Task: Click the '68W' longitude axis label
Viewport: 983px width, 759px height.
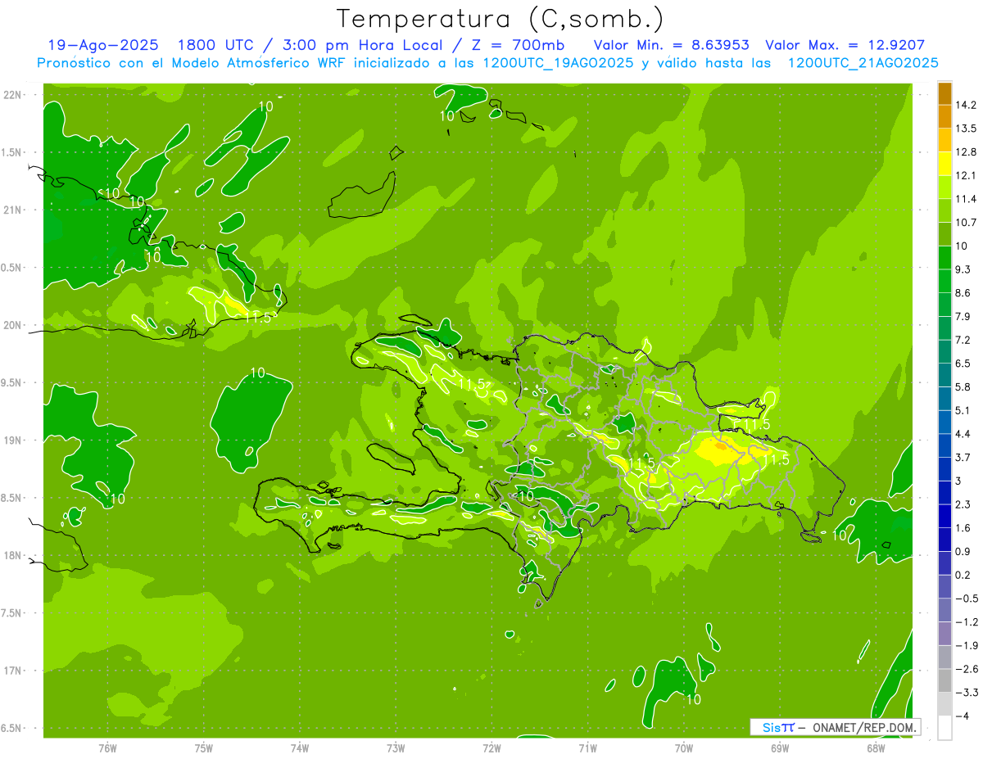Action: [x=876, y=748]
